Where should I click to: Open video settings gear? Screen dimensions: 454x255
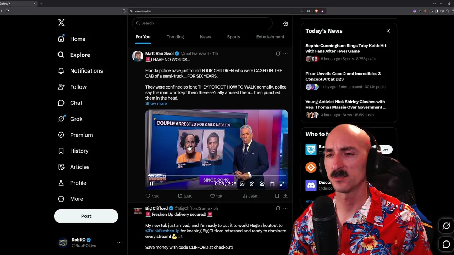click(262, 184)
